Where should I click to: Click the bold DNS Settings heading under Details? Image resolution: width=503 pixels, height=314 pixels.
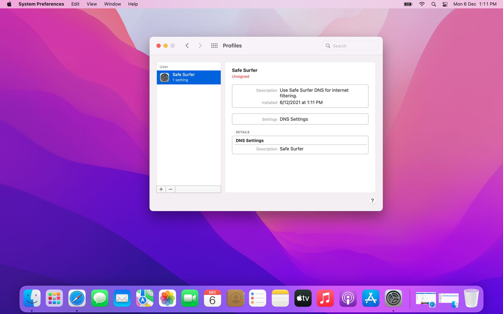pyautogui.click(x=250, y=141)
